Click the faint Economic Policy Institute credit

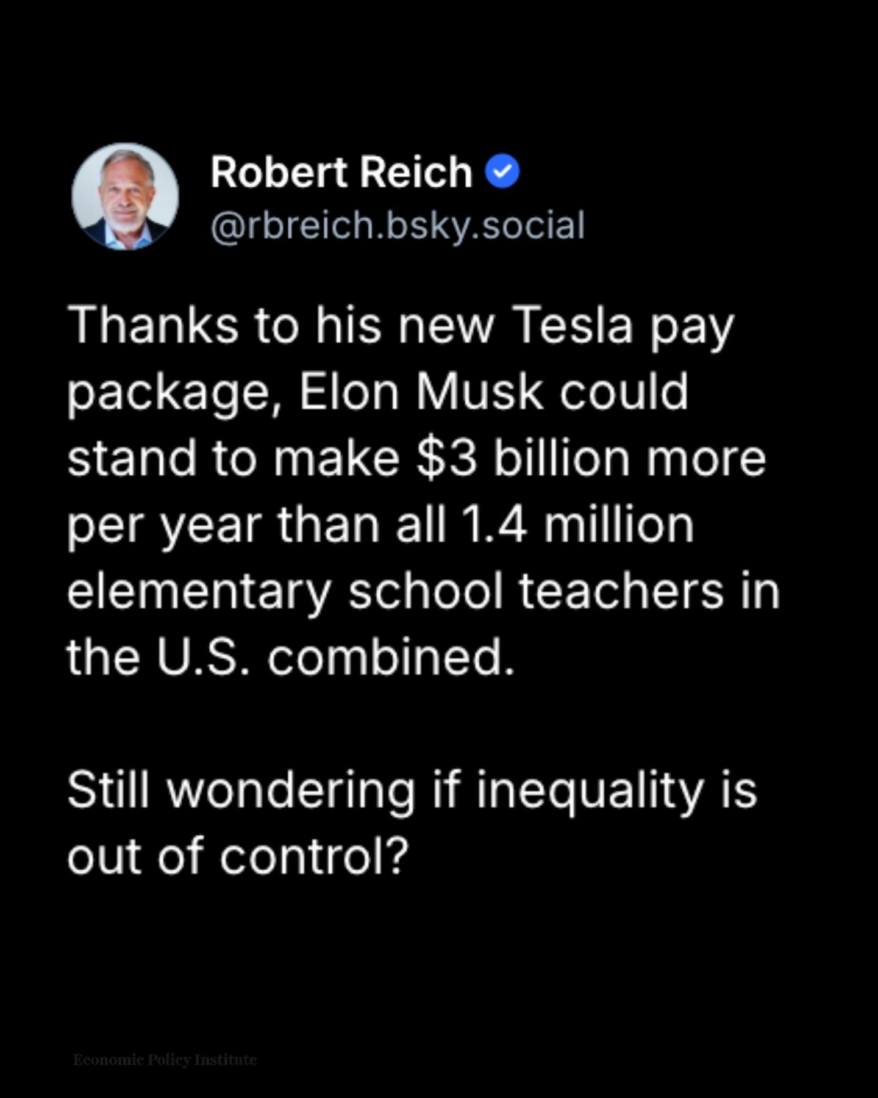(165, 1060)
